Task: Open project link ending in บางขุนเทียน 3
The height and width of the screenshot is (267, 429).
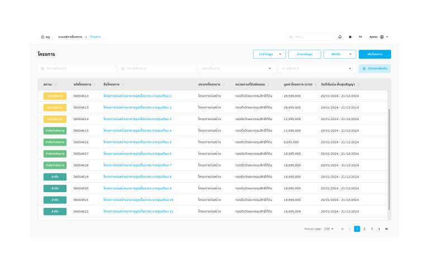Action: click(x=137, y=119)
